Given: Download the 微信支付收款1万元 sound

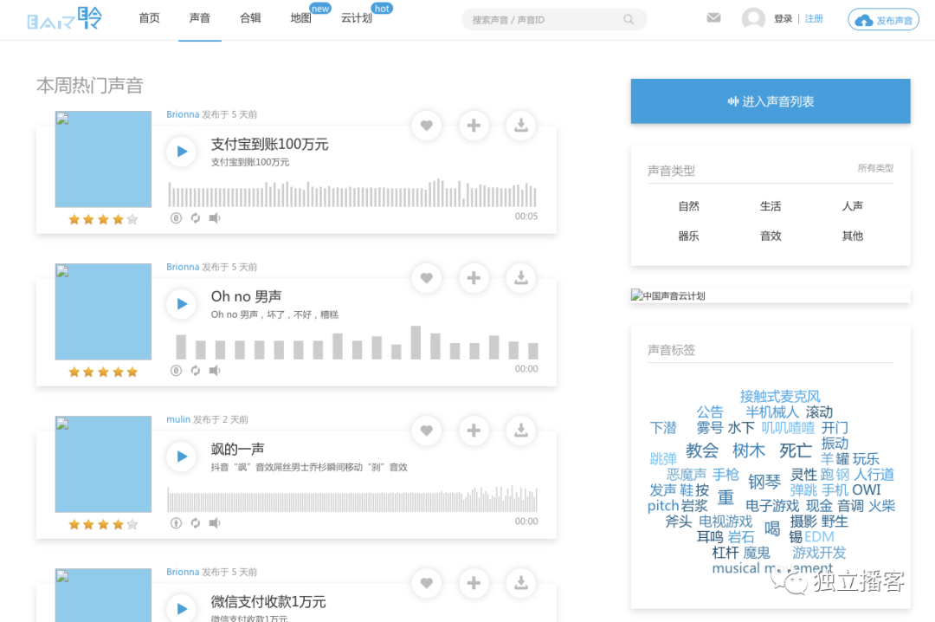Looking at the screenshot, I should 520,583.
